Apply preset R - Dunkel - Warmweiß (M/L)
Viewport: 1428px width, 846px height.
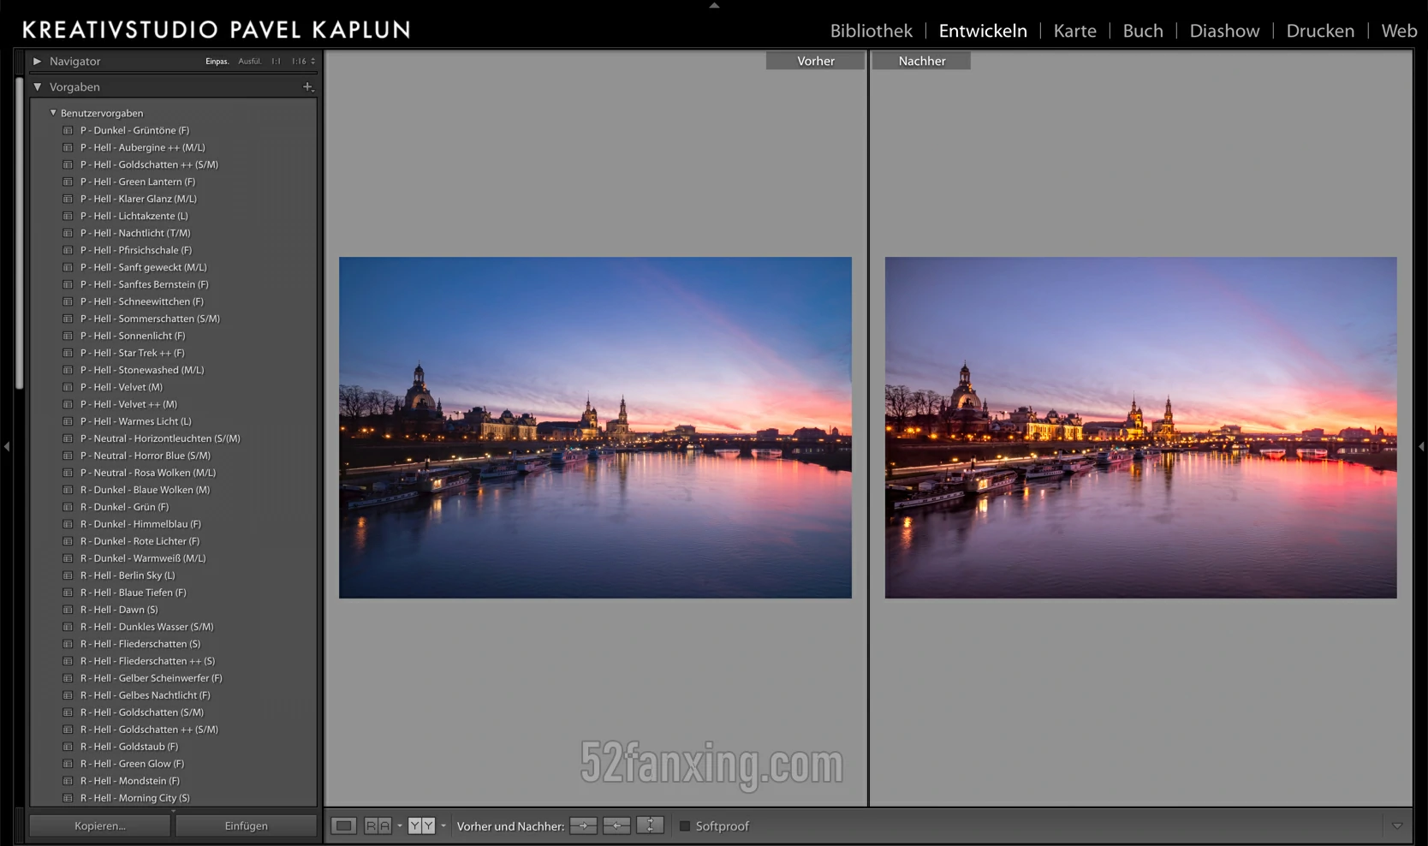pyautogui.click(x=143, y=558)
